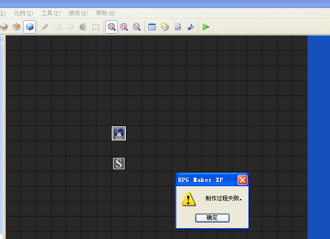
Task: Set map zoom to 1/2 scale
Action: tap(124, 27)
